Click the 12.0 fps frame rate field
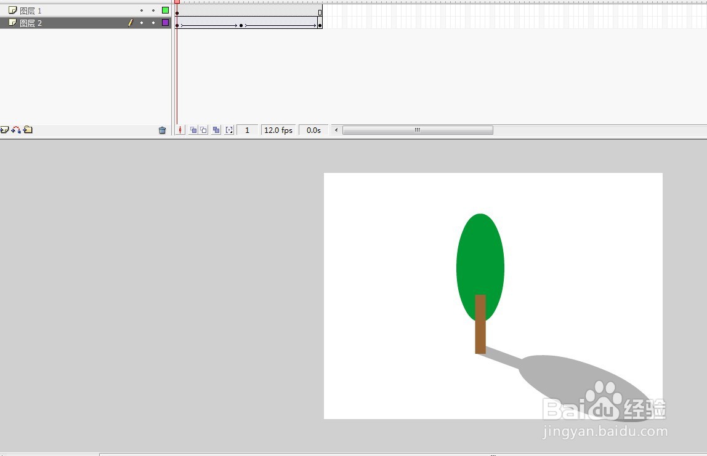 [278, 130]
